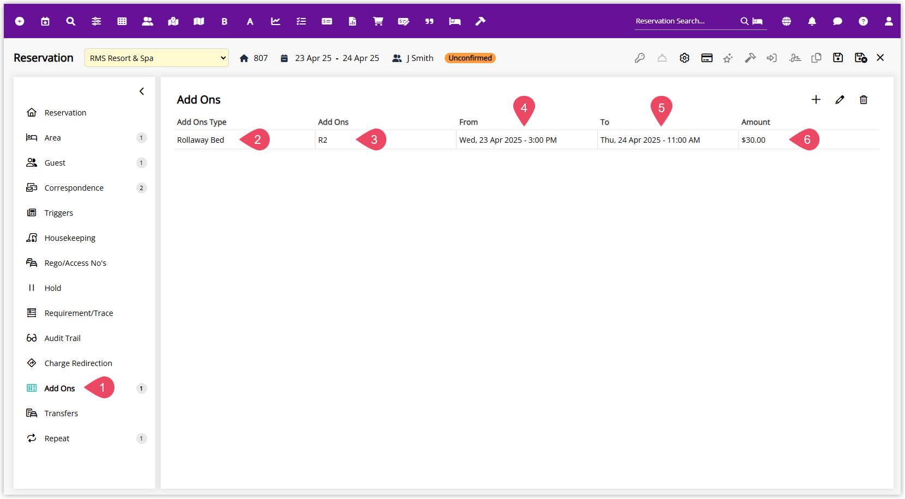Open the Guest menu item

pos(86,163)
